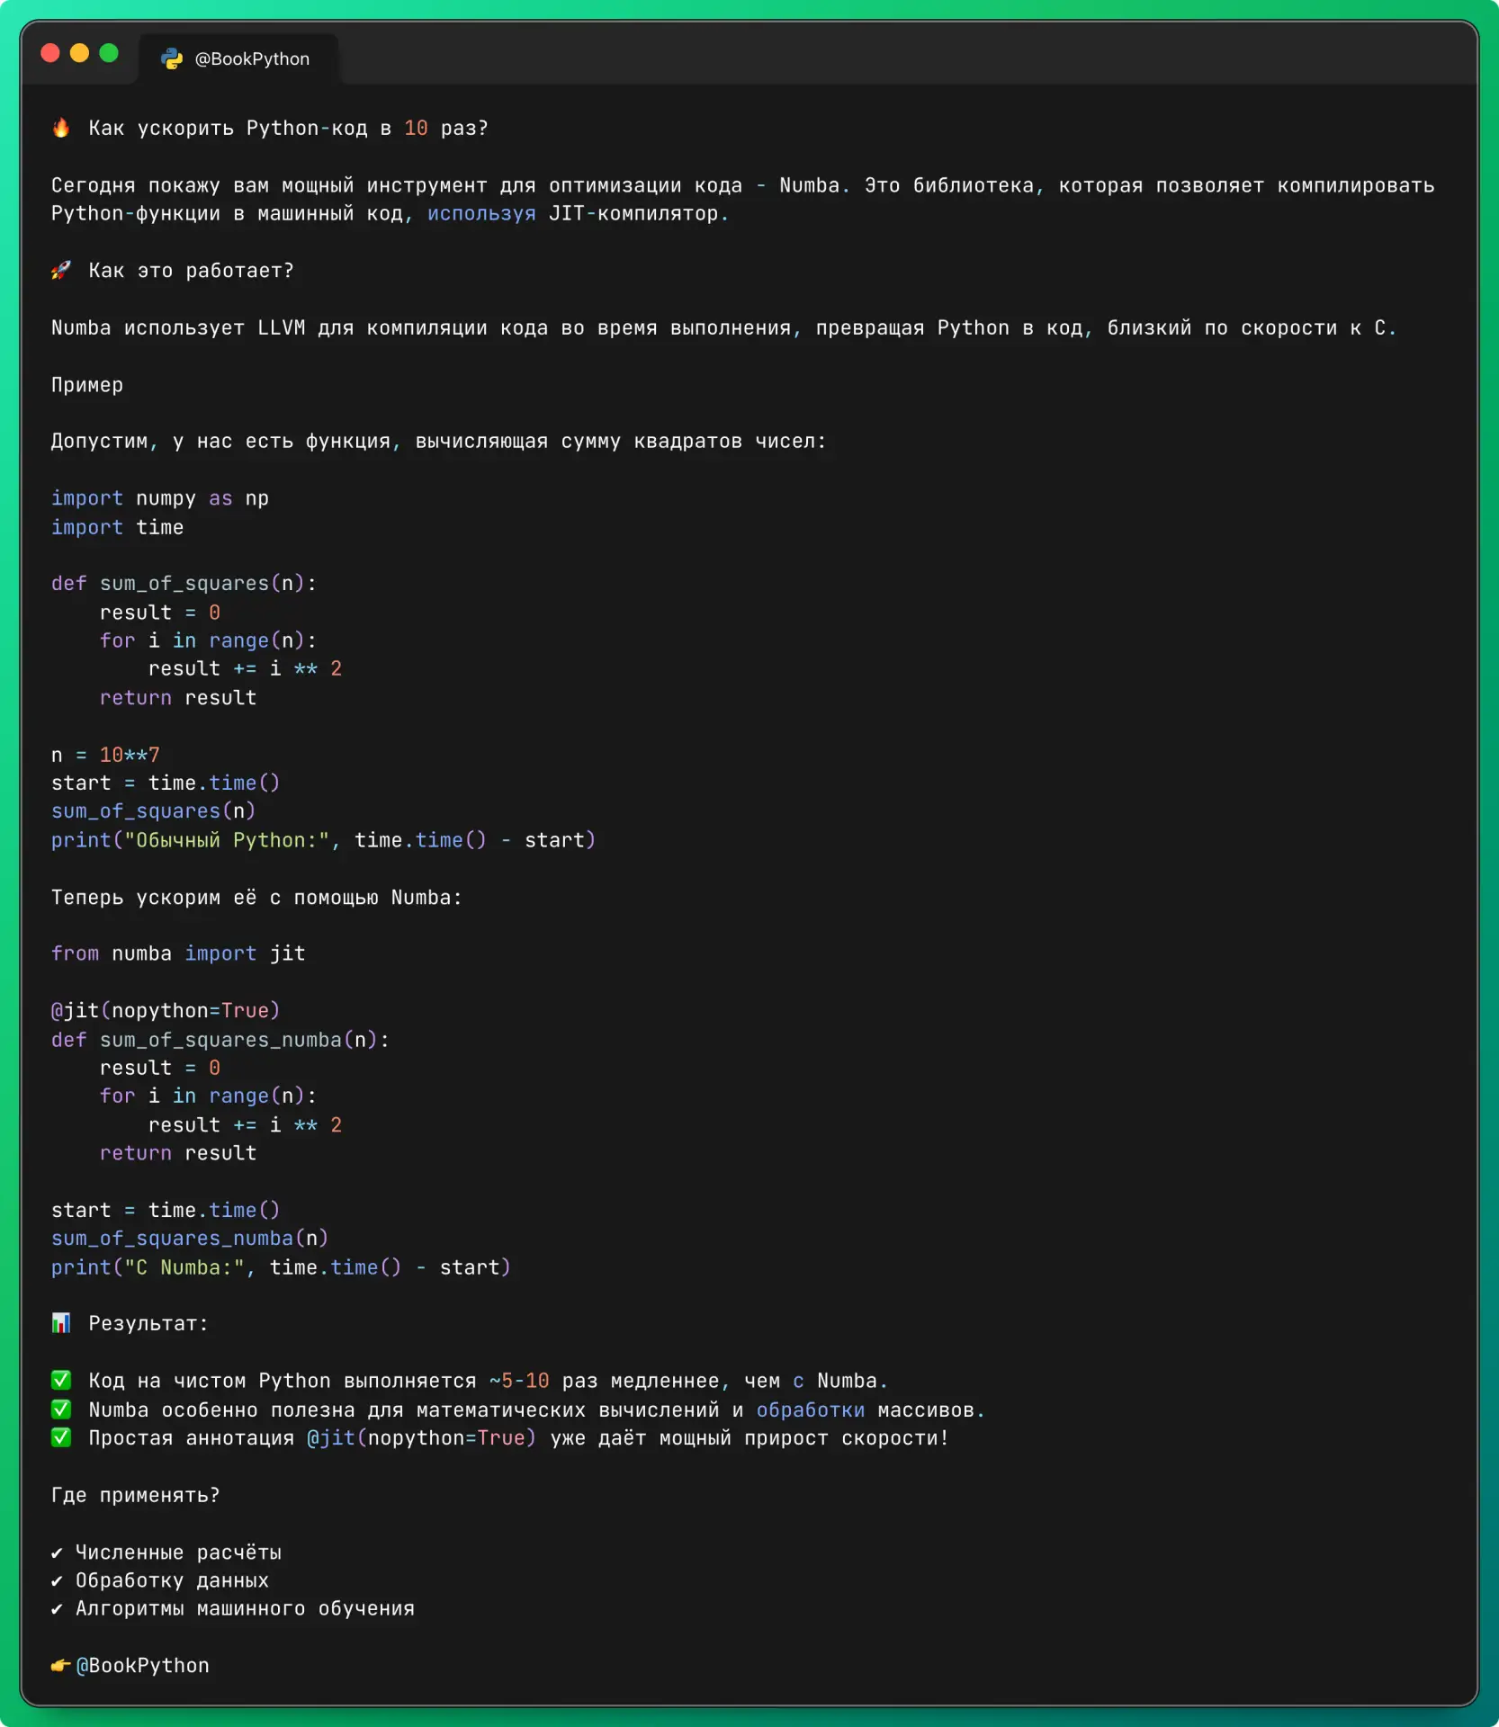Click the green check emoji before "Numba особенно полезна"

pyautogui.click(x=61, y=1409)
